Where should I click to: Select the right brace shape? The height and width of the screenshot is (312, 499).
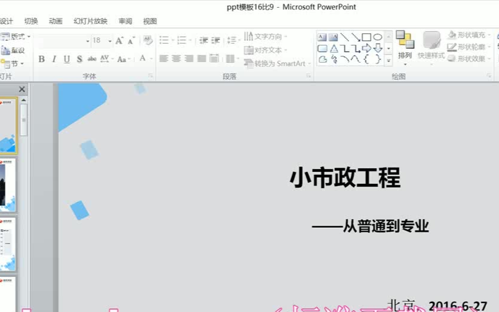pyautogui.click(x=378, y=59)
